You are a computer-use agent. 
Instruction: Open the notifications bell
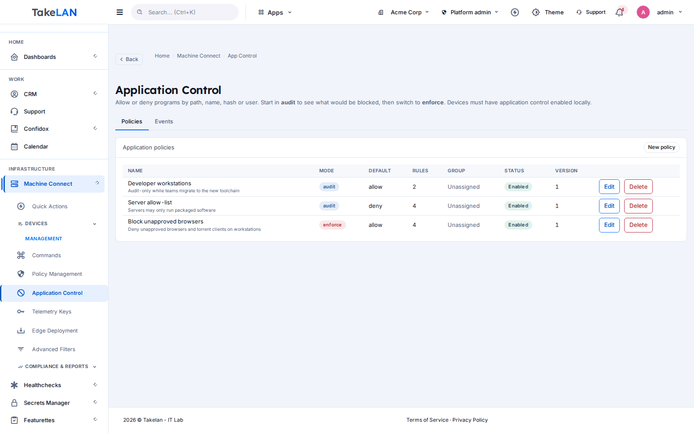(x=619, y=12)
